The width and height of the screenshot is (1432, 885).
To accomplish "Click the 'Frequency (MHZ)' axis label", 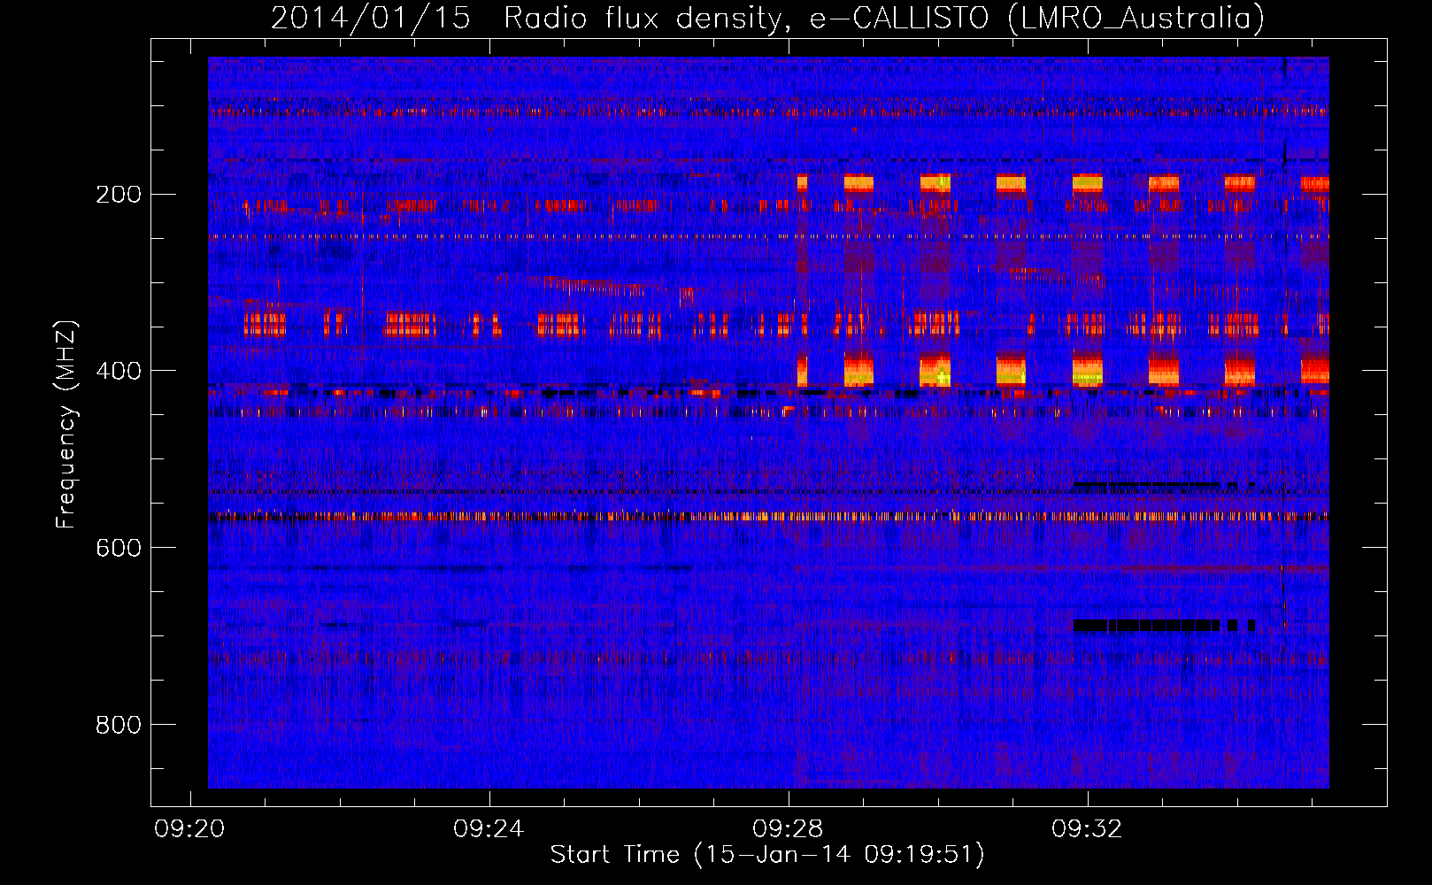I will pyautogui.click(x=66, y=424).
